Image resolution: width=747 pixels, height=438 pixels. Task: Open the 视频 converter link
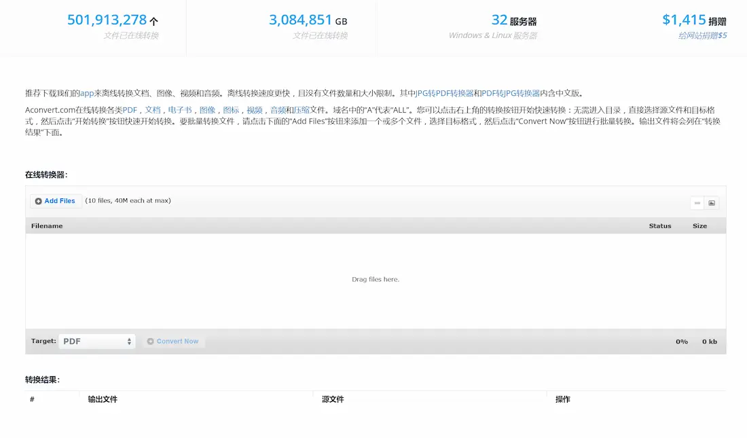[x=255, y=110]
